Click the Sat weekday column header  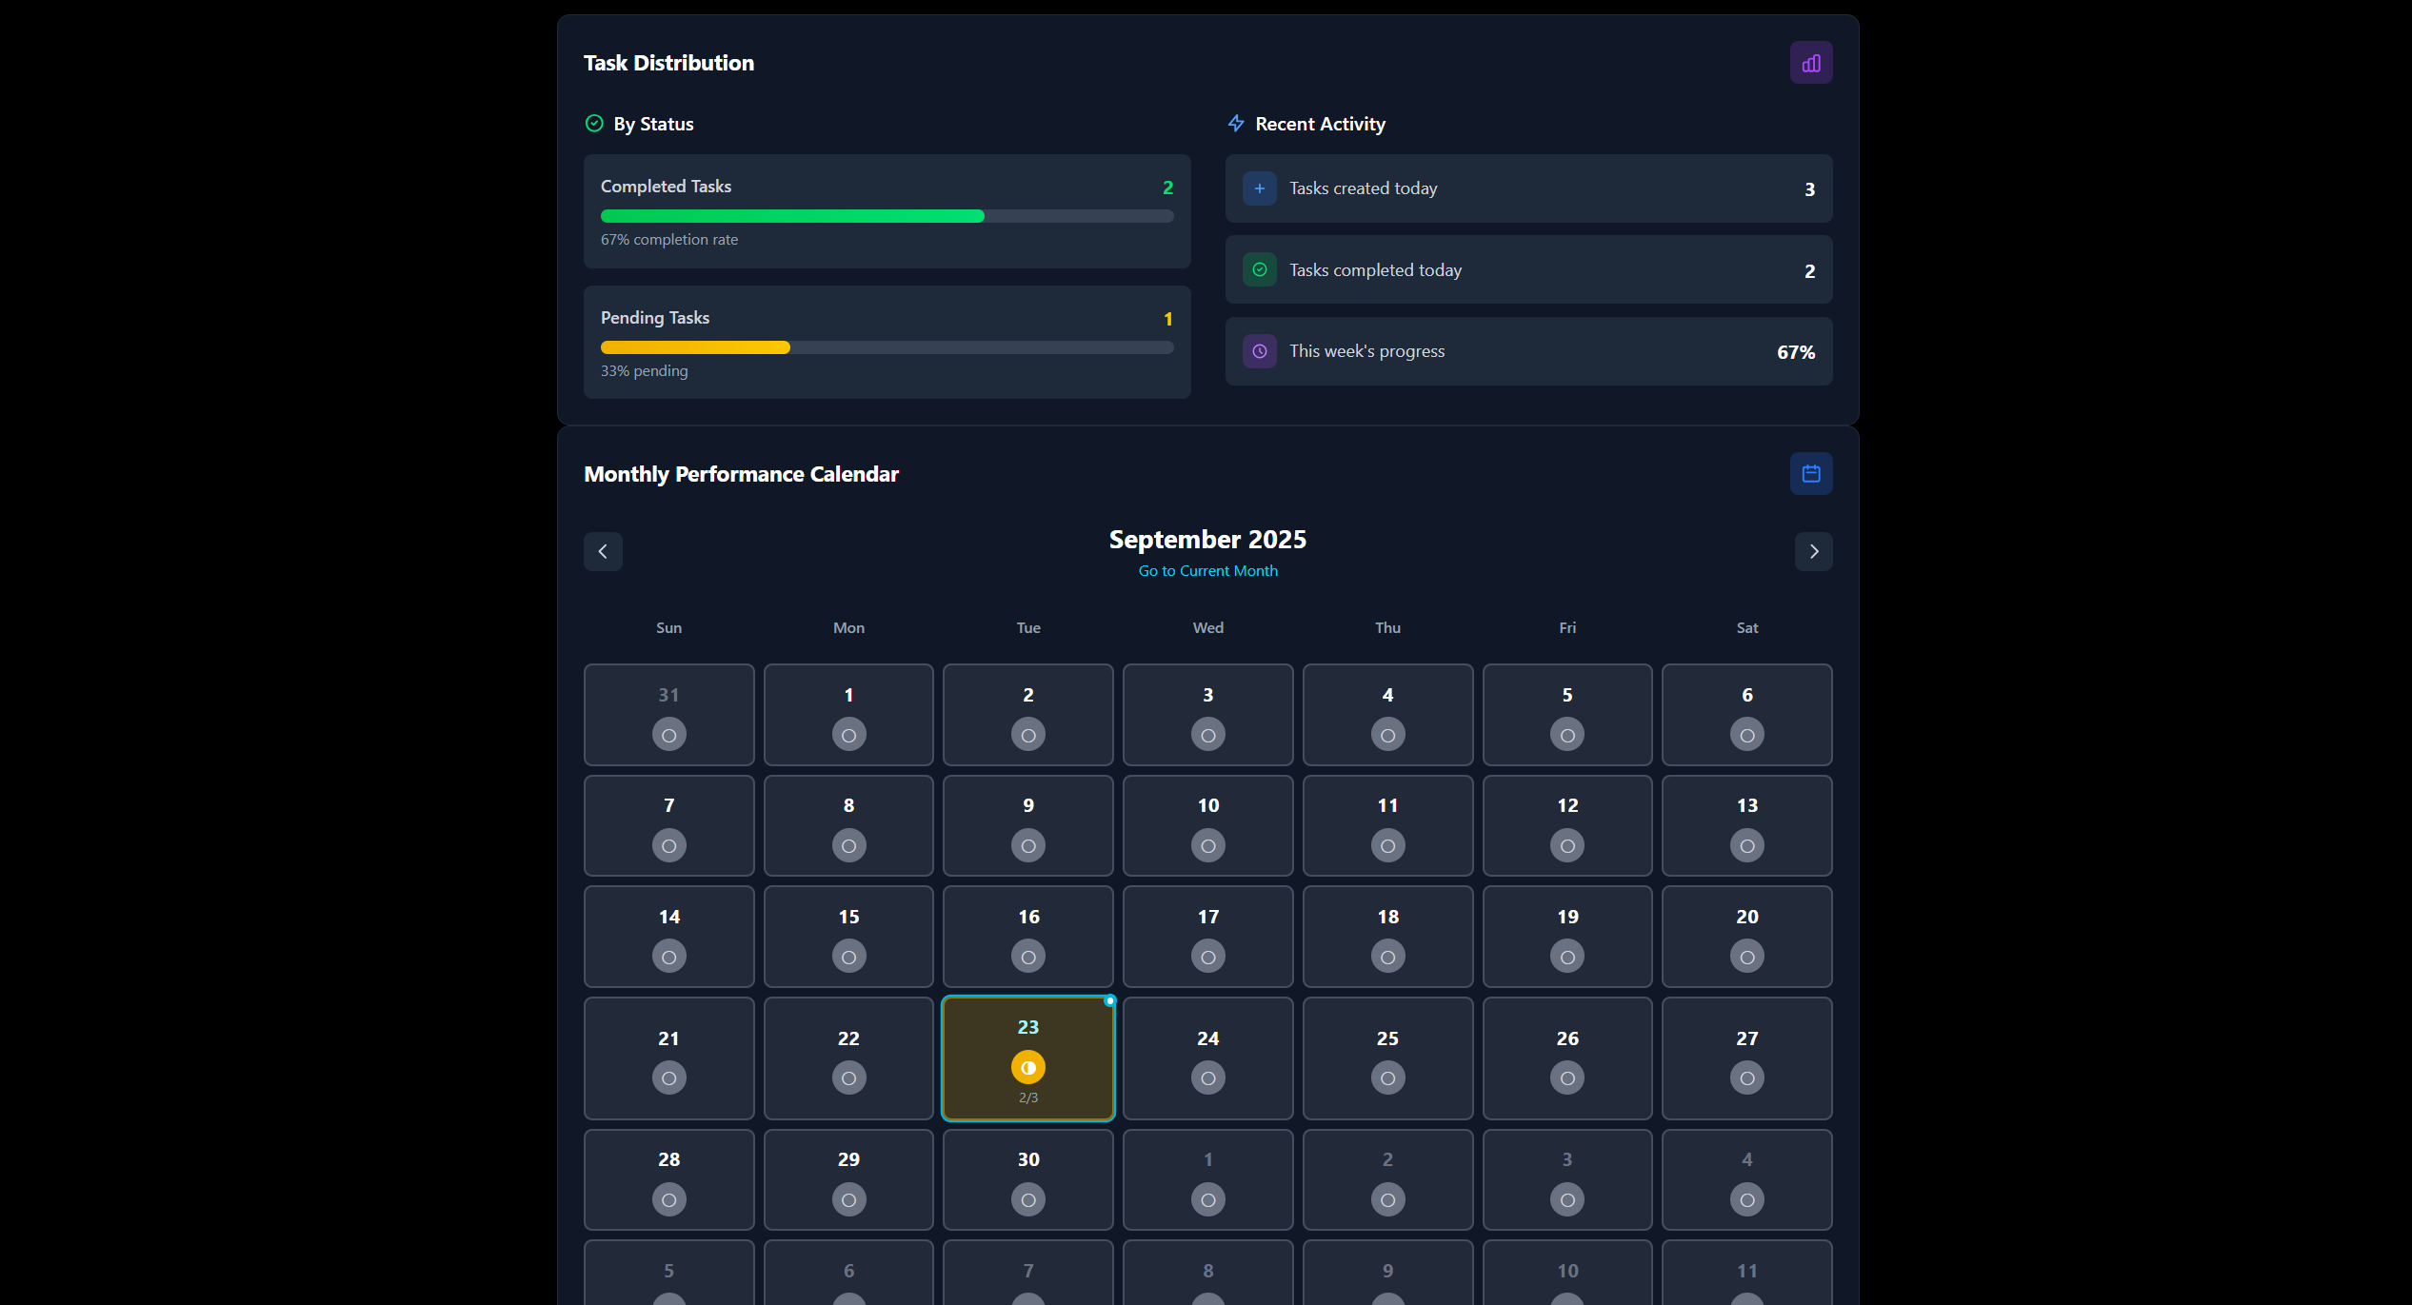[1746, 628]
